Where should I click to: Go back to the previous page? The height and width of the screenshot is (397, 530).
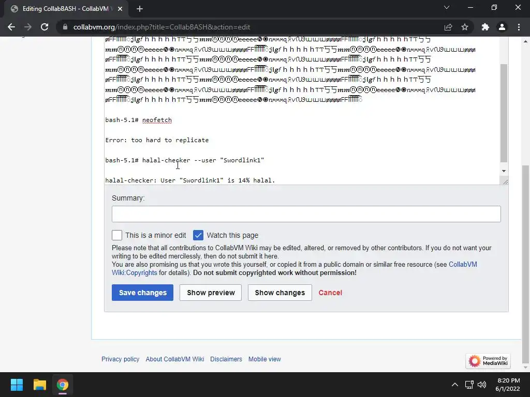11,27
